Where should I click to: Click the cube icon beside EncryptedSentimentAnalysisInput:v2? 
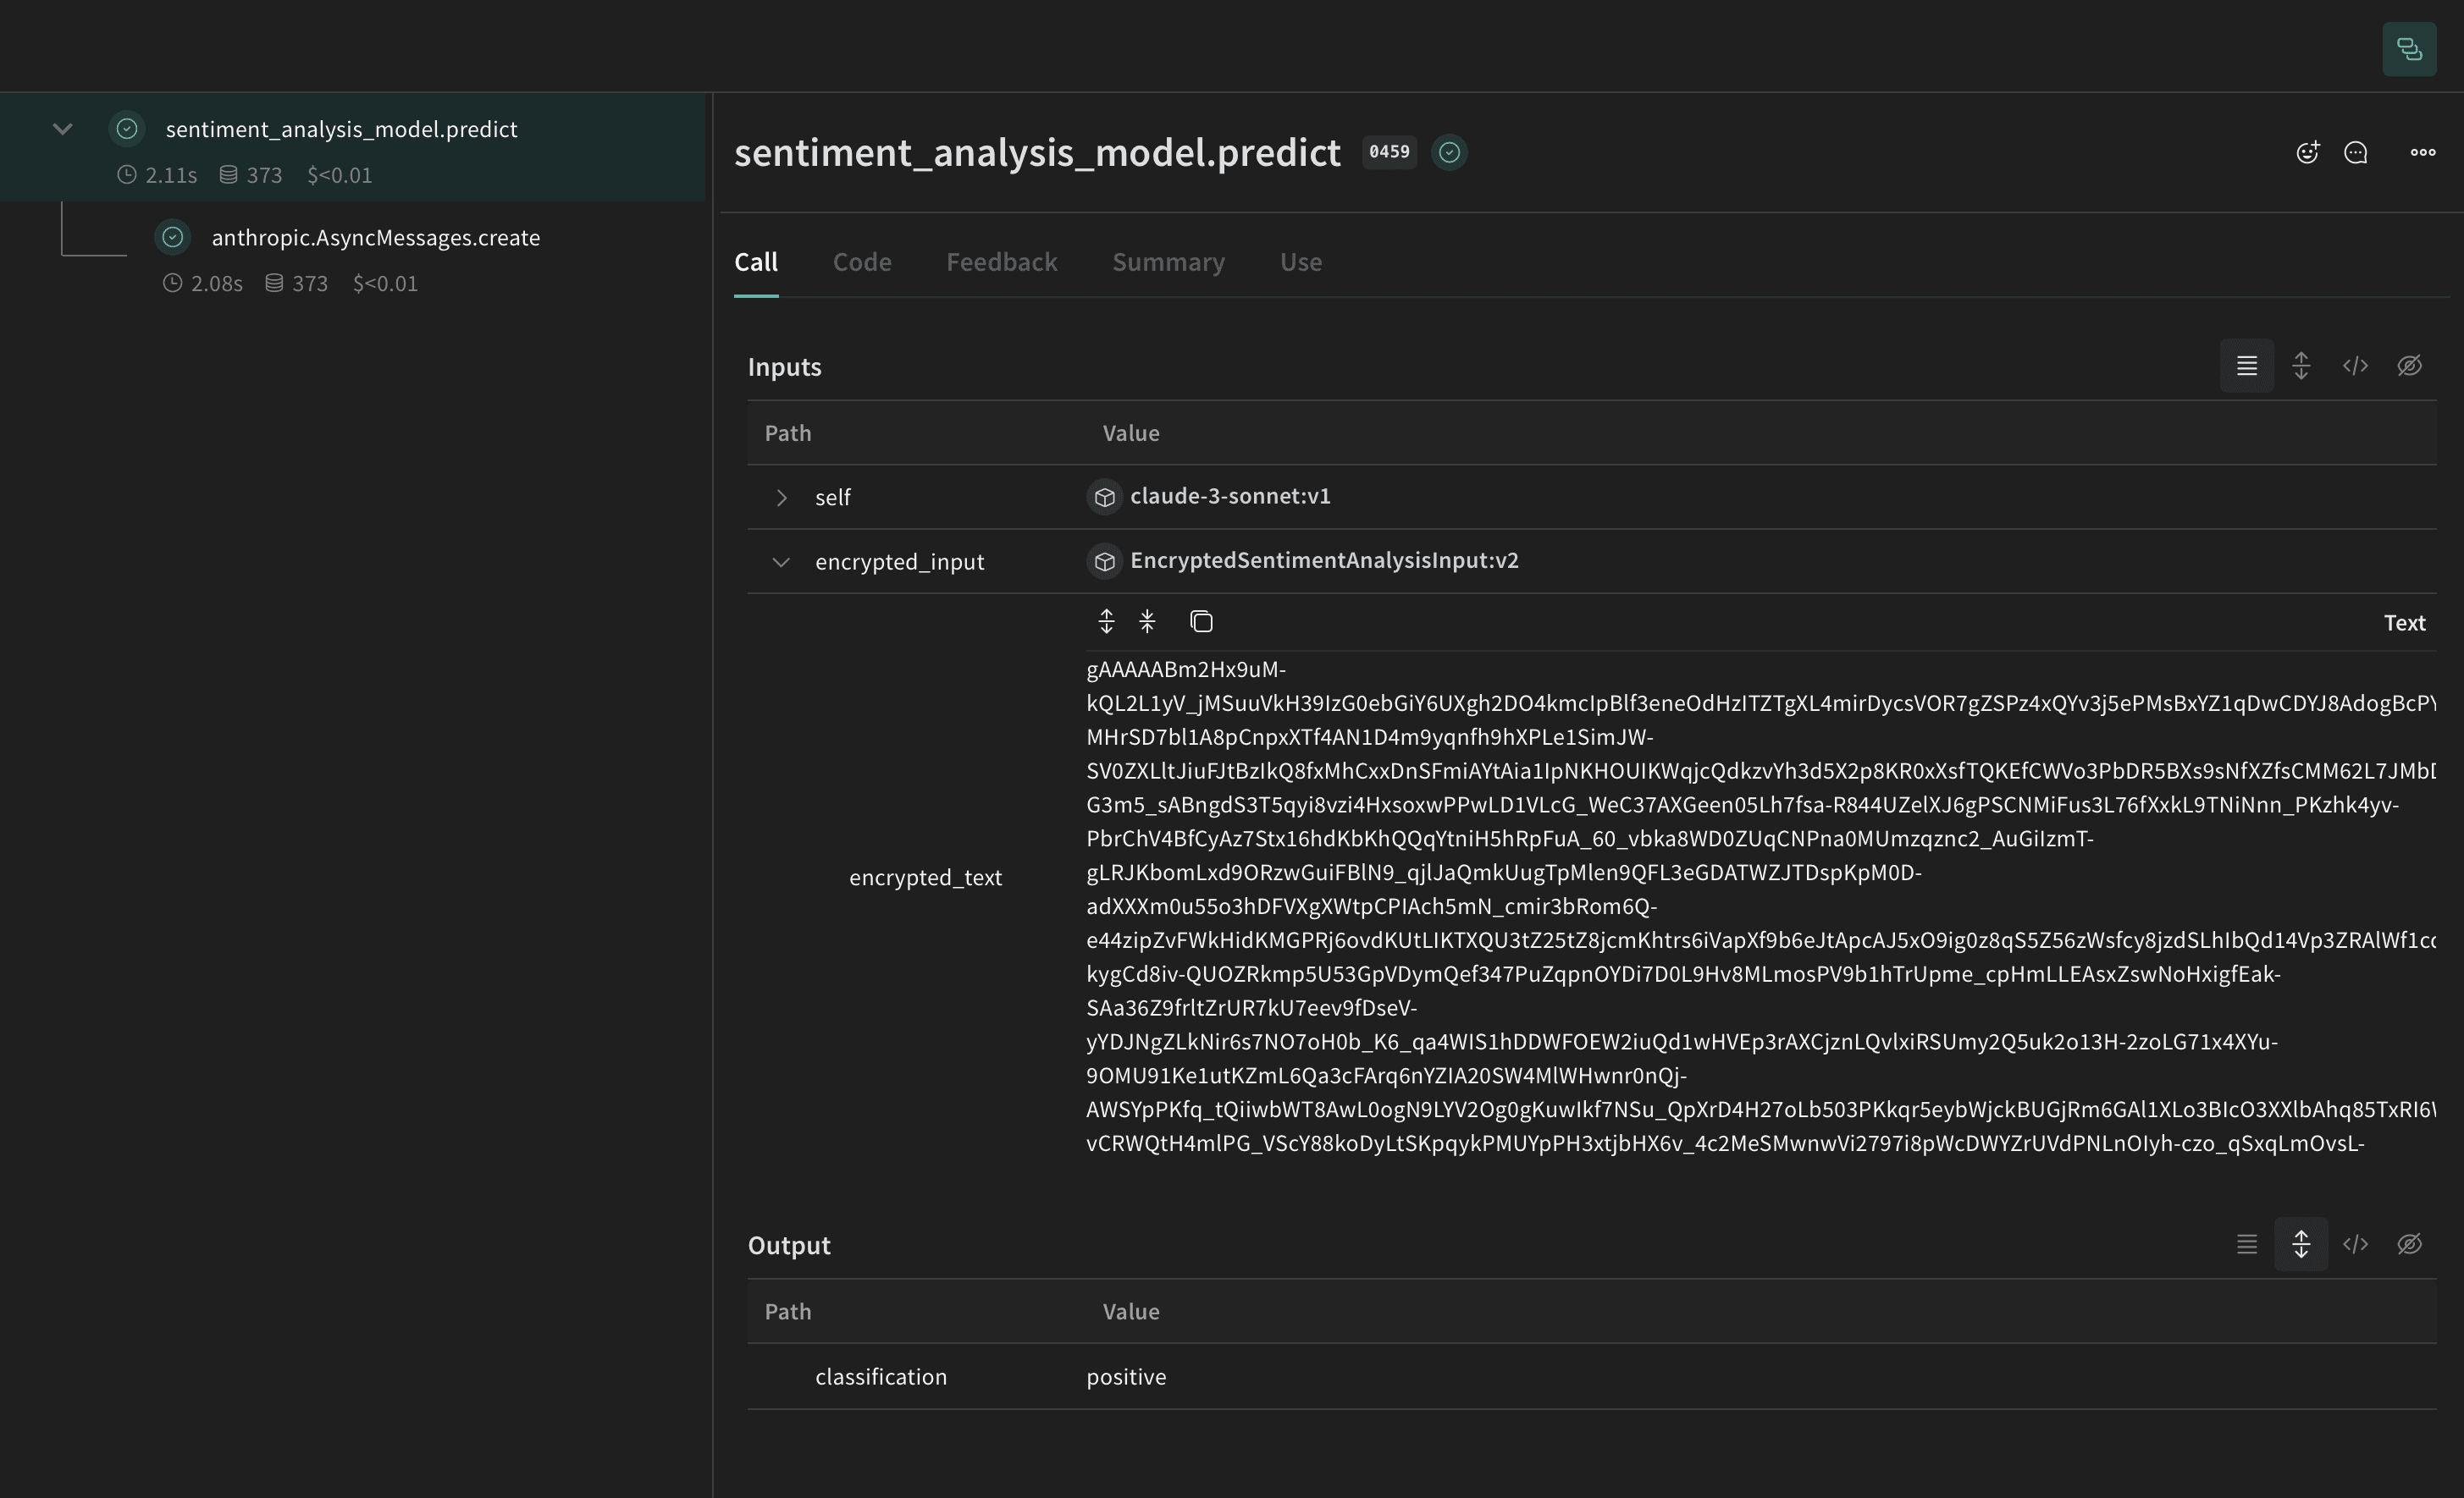(1104, 562)
